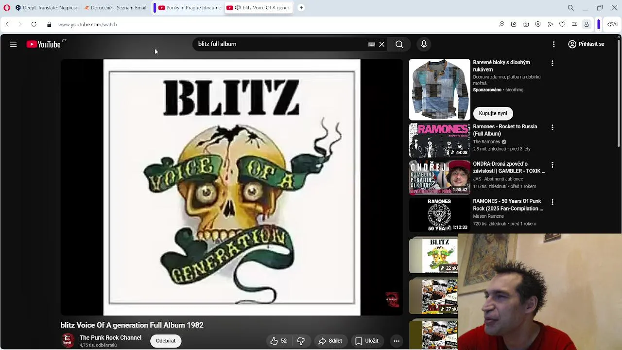622x350 pixels.
Task: Click the 4,75 tis. odběratelů subscriber count
Action: tap(98, 345)
